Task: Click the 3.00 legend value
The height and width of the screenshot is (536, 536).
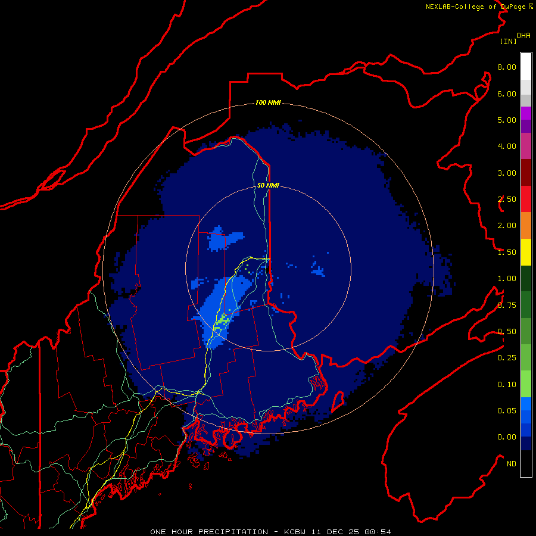Action: click(507, 173)
